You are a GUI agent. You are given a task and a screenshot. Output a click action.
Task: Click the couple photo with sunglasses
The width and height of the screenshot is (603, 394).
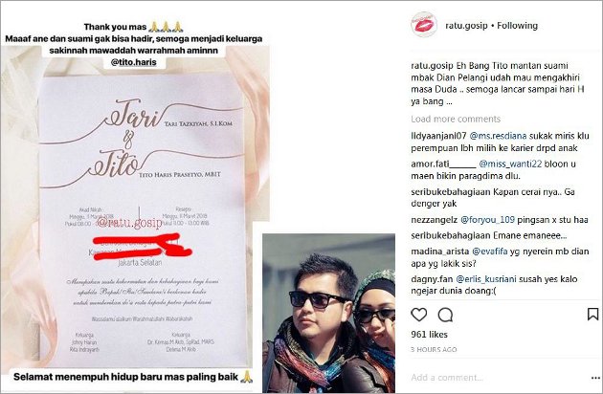point(329,314)
